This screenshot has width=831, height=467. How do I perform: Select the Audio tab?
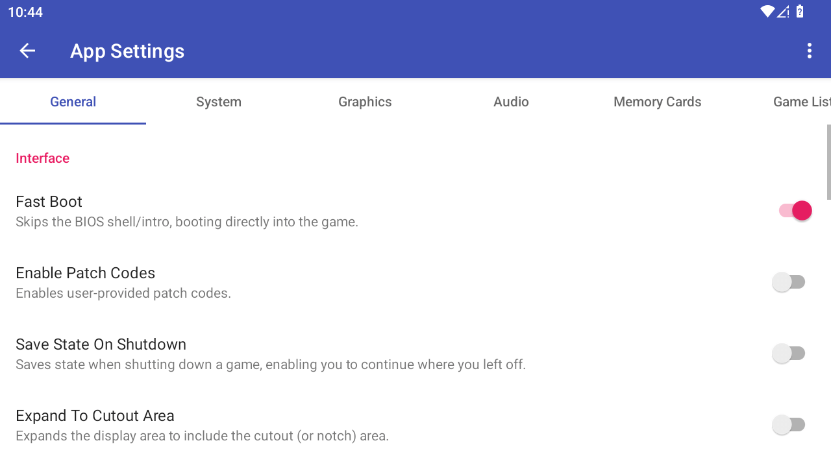511,102
